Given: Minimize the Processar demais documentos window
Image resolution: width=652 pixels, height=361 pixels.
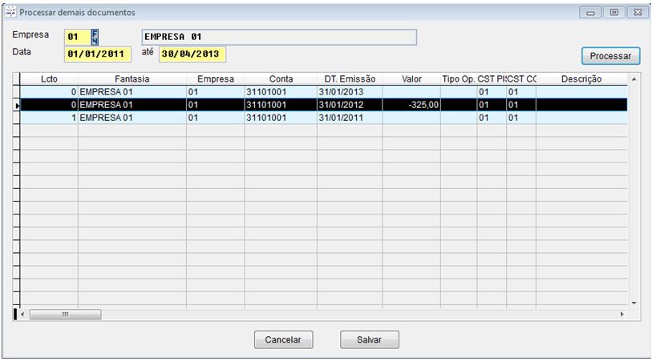Looking at the screenshot, I should [590, 13].
